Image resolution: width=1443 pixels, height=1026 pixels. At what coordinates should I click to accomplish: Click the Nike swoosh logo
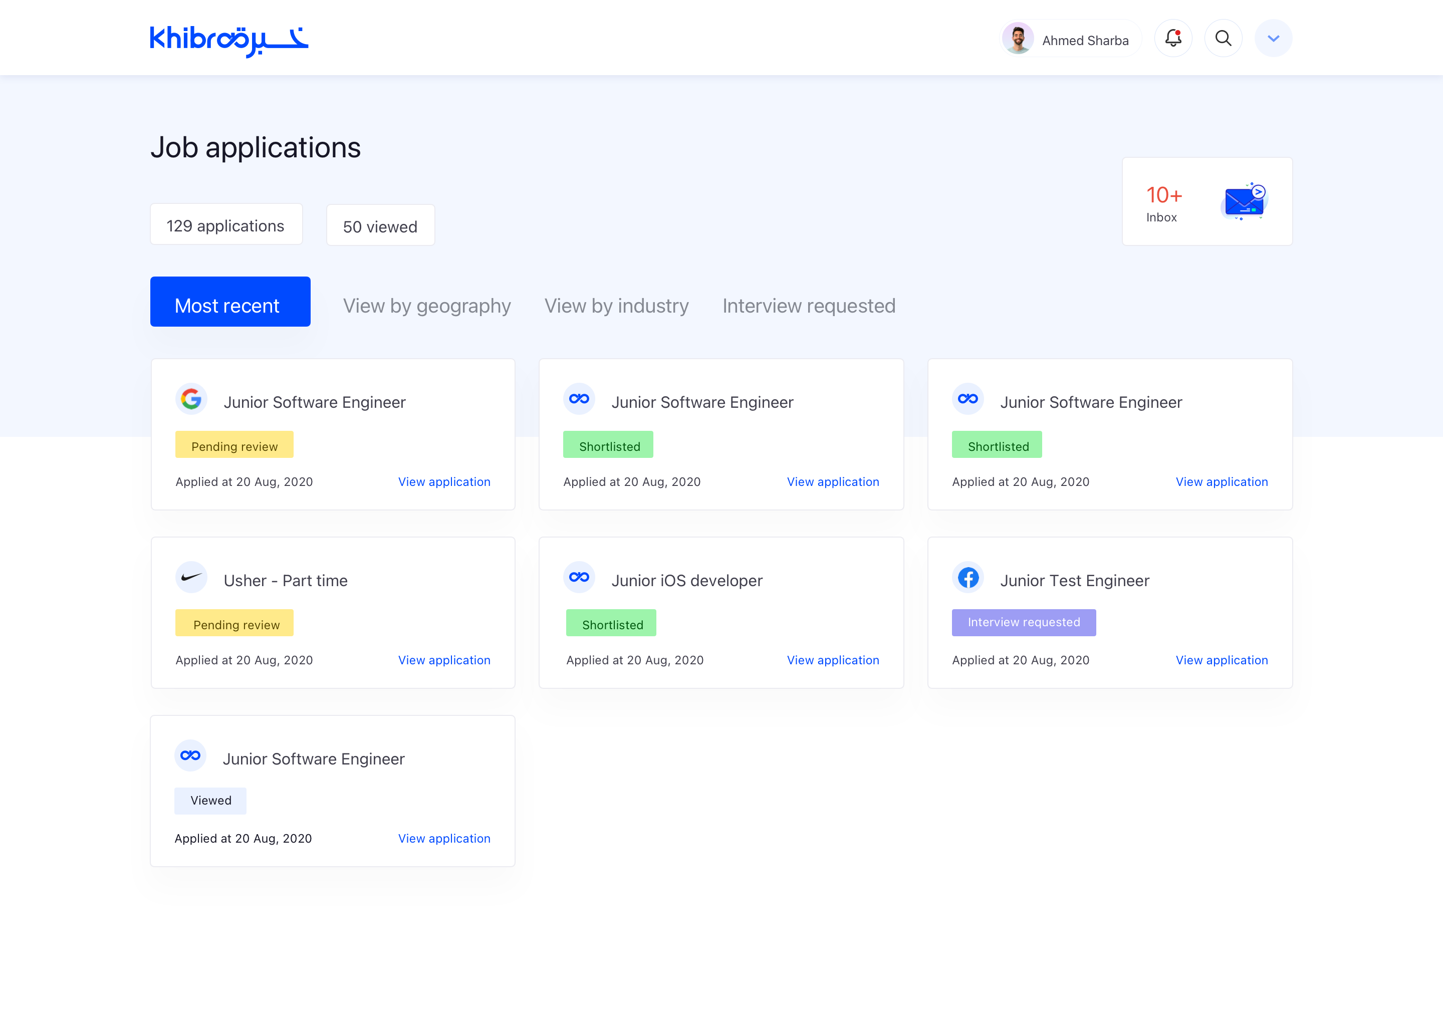click(x=191, y=578)
